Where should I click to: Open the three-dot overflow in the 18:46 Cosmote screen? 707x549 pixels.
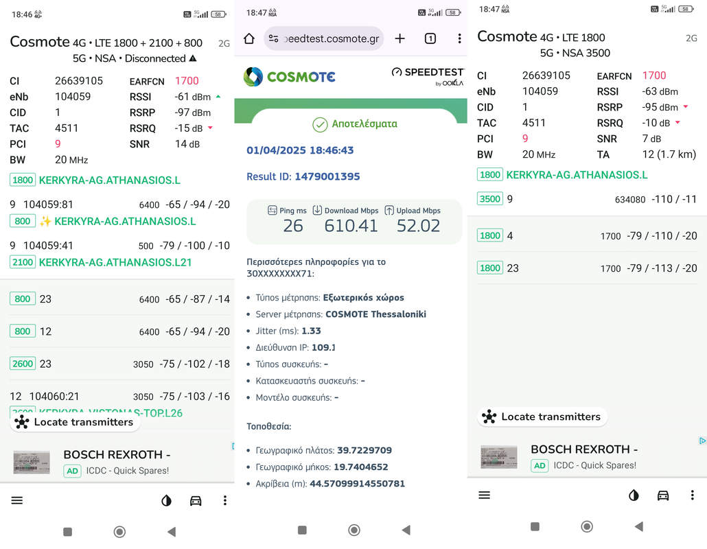(225, 500)
